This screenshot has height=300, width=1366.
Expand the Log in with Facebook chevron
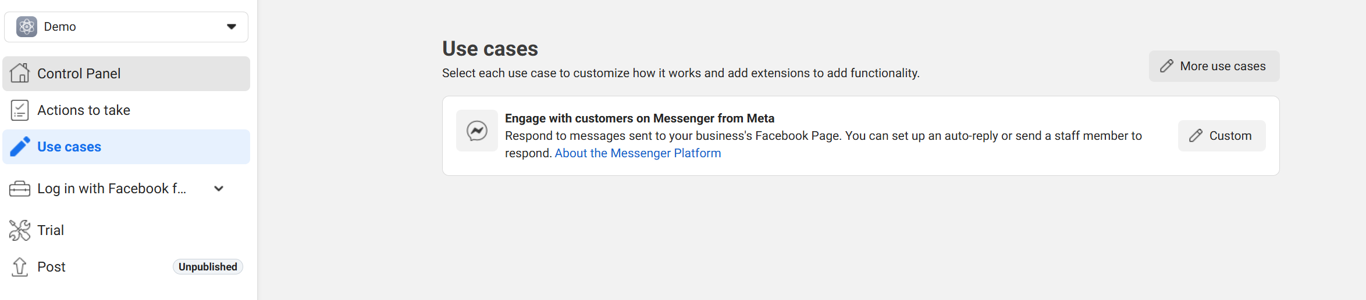tap(219, 189)
